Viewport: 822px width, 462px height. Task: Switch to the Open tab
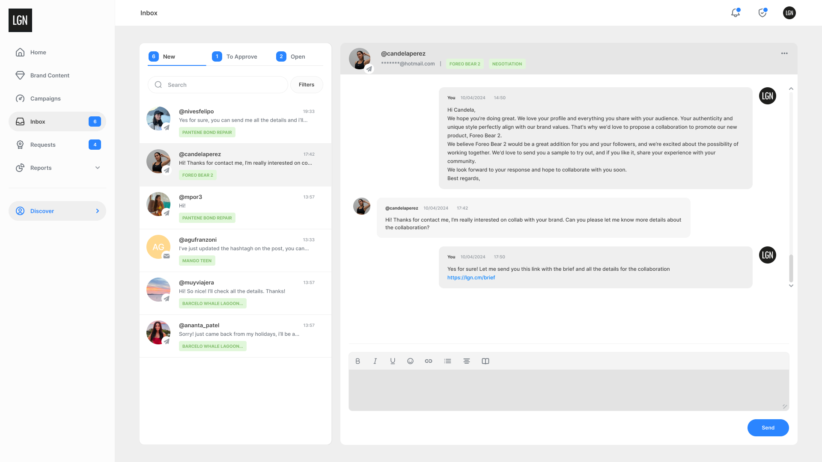pos(291,56)
